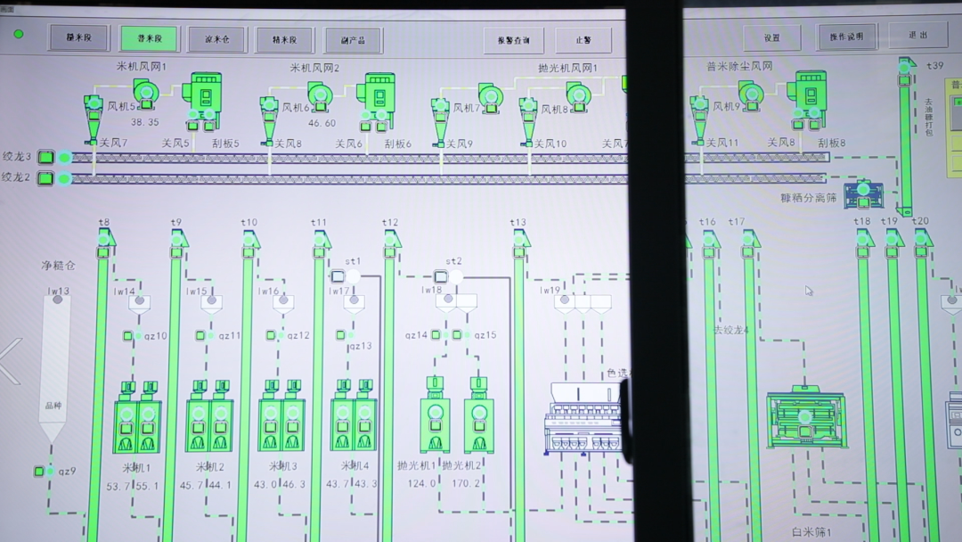Select the 风机7 blower icon
The width and height of the screenshot is (962, 542).
coord(490,97)
